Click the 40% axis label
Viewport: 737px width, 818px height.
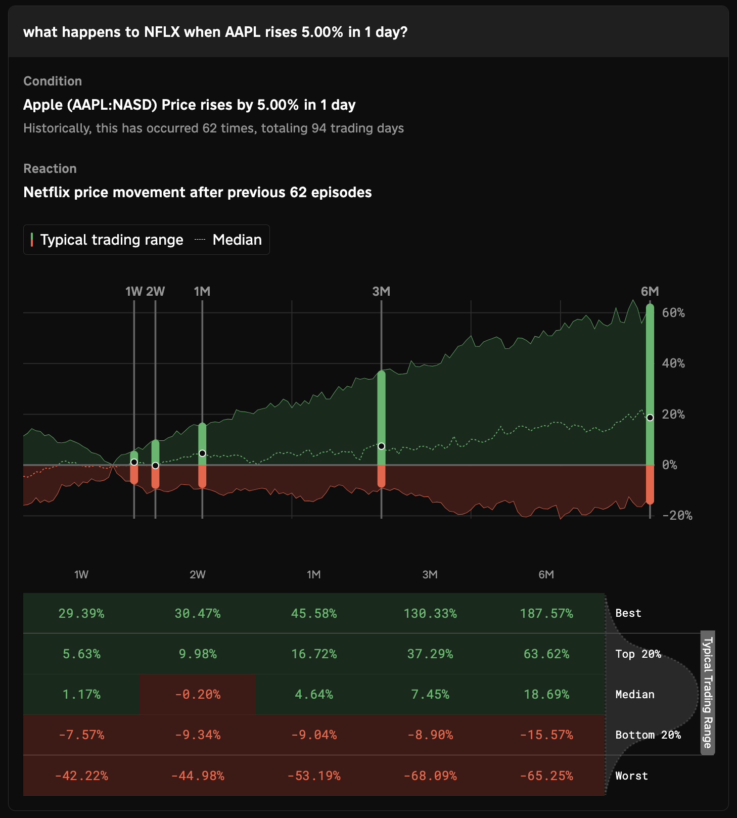click(x=673, y=363)
